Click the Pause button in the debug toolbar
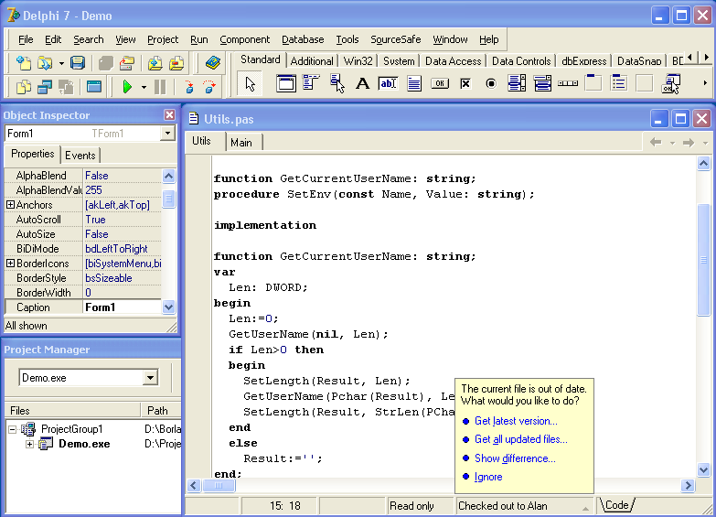716x517 pixels. [x=160, y=87]
